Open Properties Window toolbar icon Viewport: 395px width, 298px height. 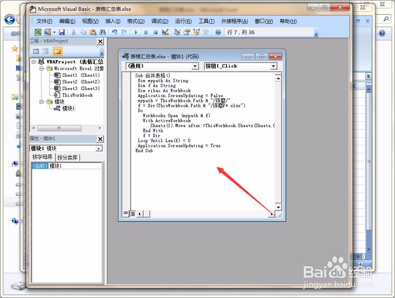(x=187, y=32)
